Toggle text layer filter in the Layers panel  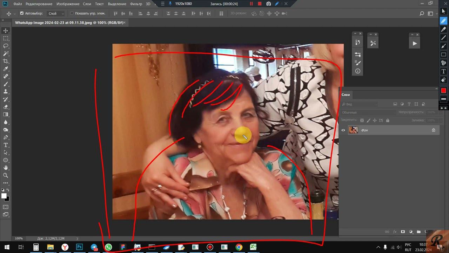(409, 104)
